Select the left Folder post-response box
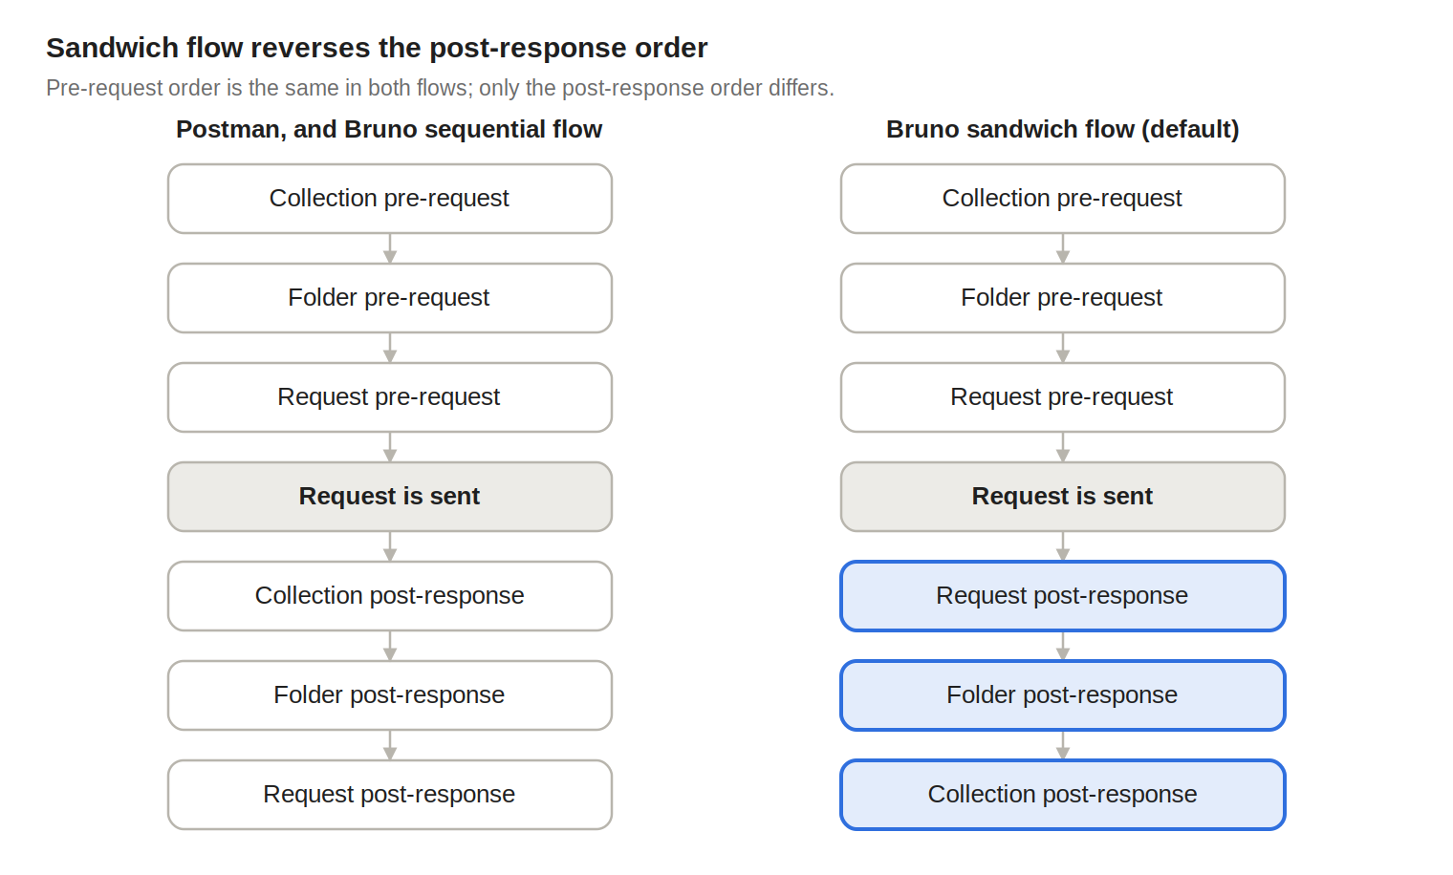This screenshot has width=1453, height=875. (390, 695)
